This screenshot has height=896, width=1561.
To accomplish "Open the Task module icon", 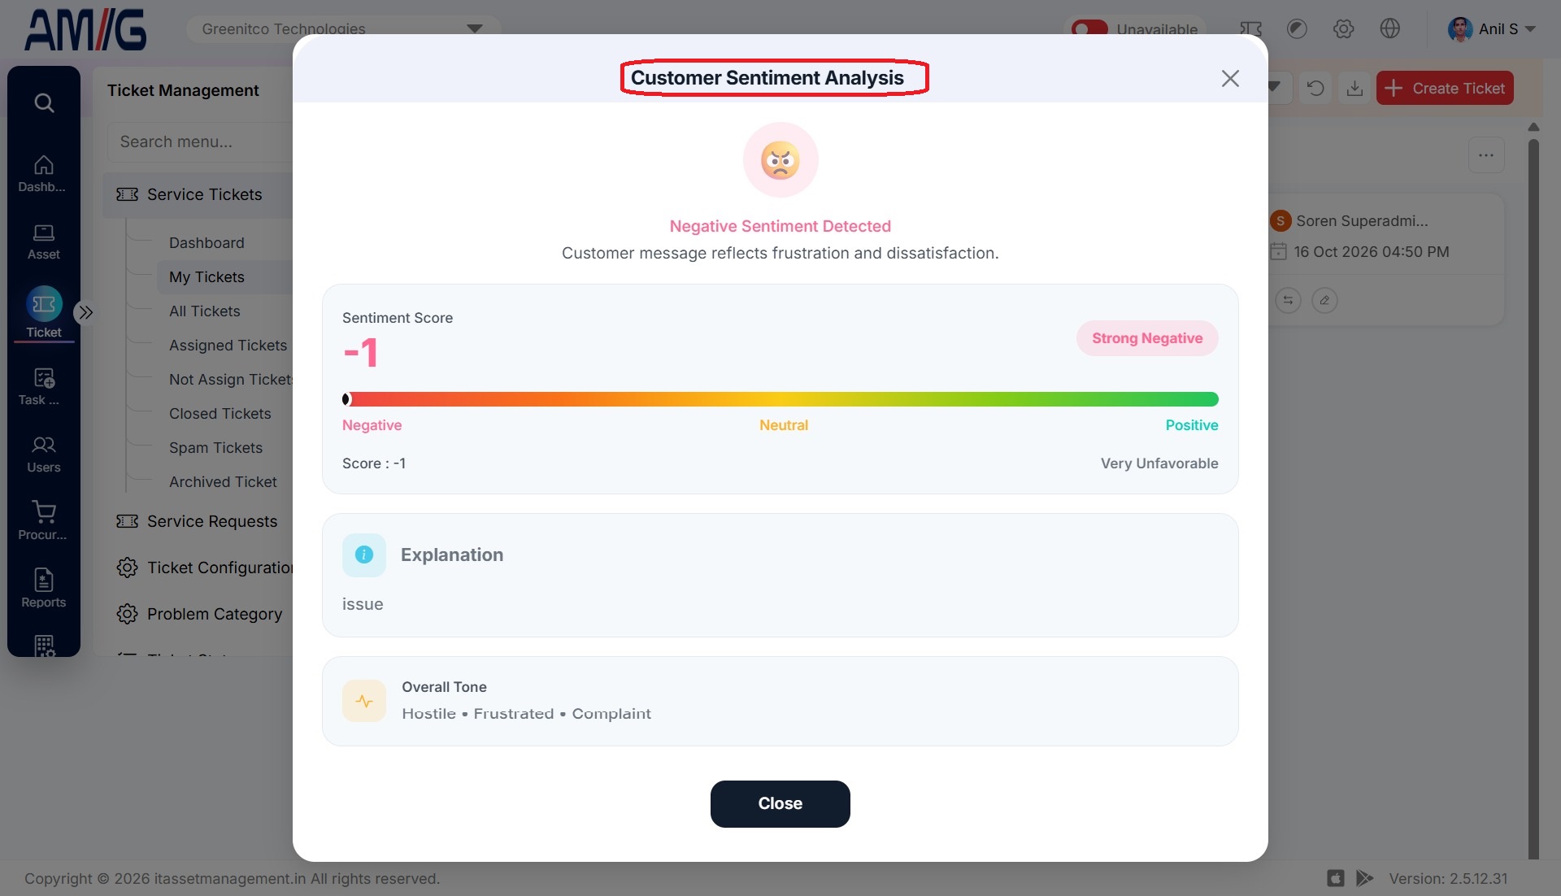I will coord(43,387).
